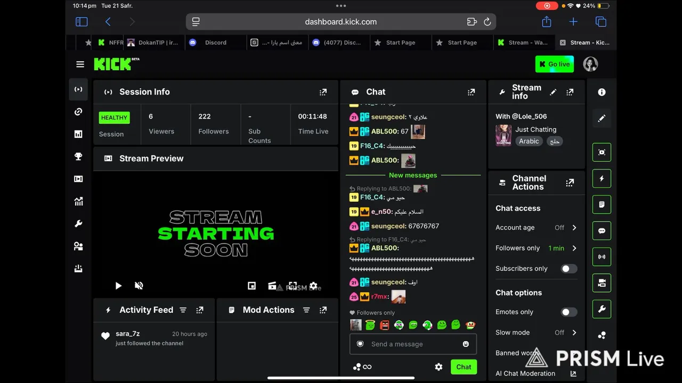
Task: Open Activity Feed filter menu
Action: click(183, 310)
